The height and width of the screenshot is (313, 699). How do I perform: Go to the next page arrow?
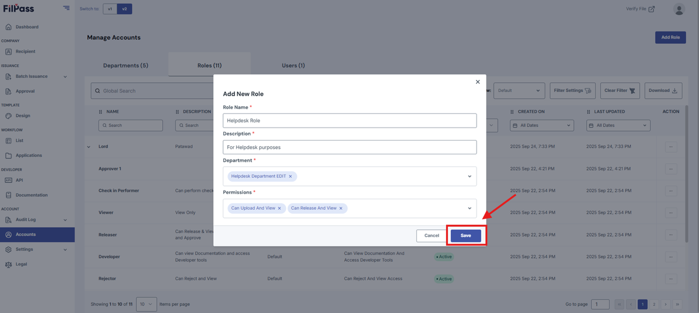coord(666,304)
